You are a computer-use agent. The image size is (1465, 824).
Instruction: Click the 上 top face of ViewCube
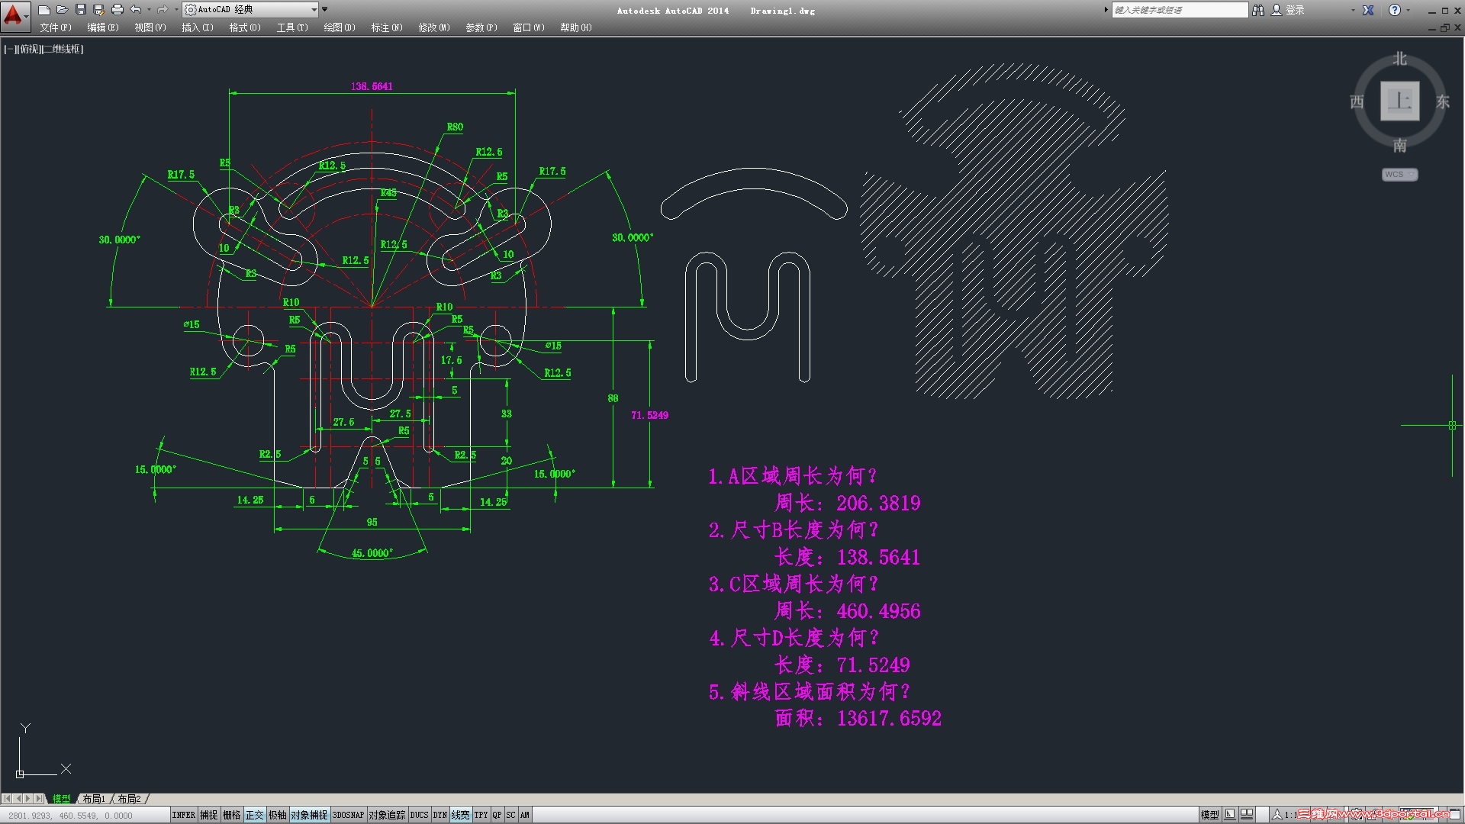tap(1399, 101)
